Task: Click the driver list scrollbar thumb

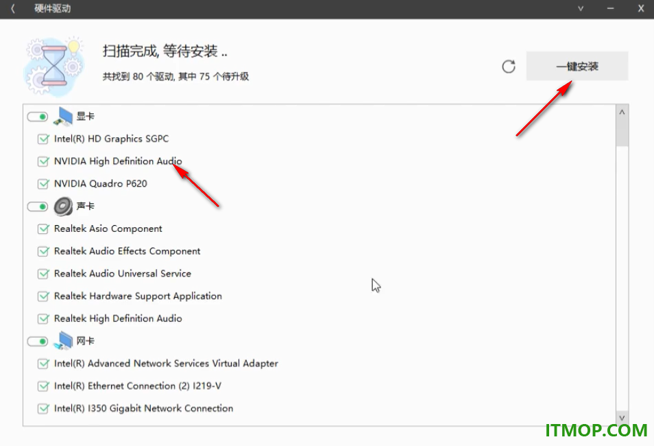Action: click(622, 132)
